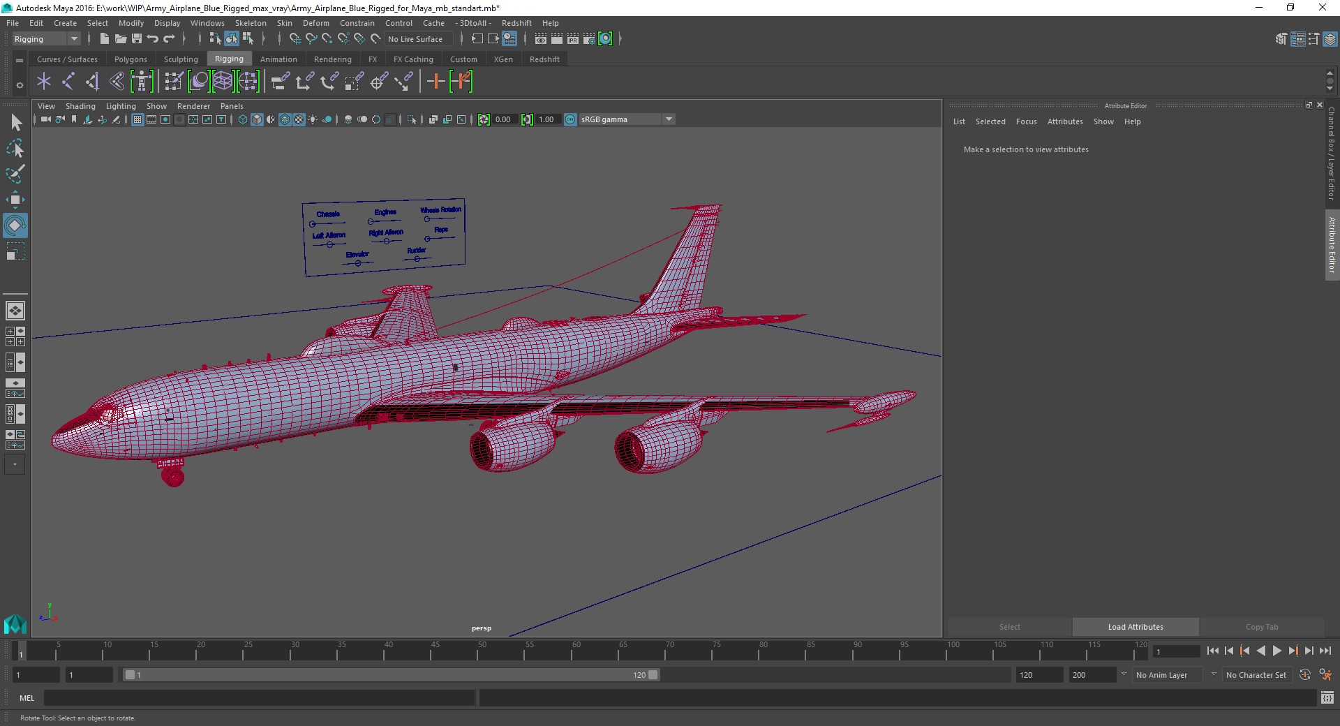This screenshot has height=726, width=1340.
Task: Activate the Lasso select tool
Action: 15,148
